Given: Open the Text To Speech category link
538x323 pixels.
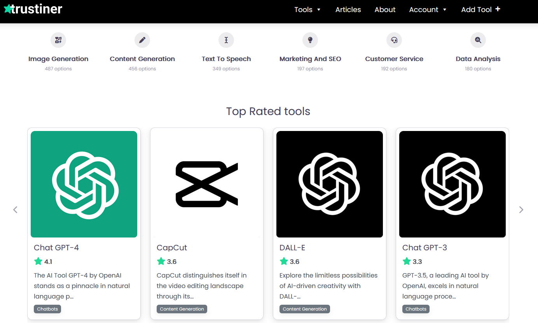Looking at the screenshot, I should click(x=226, y=59).
